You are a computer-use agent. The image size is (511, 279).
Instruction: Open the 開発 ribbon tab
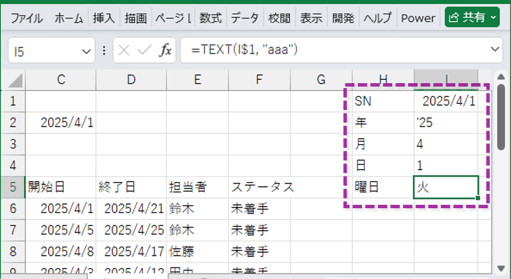(x=343, y=18)
